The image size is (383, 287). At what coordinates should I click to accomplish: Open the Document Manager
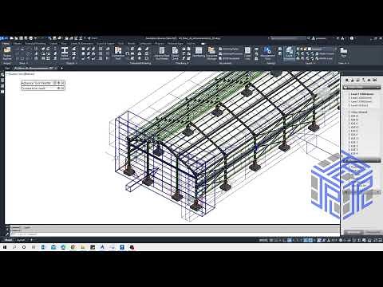coord(211,53)
